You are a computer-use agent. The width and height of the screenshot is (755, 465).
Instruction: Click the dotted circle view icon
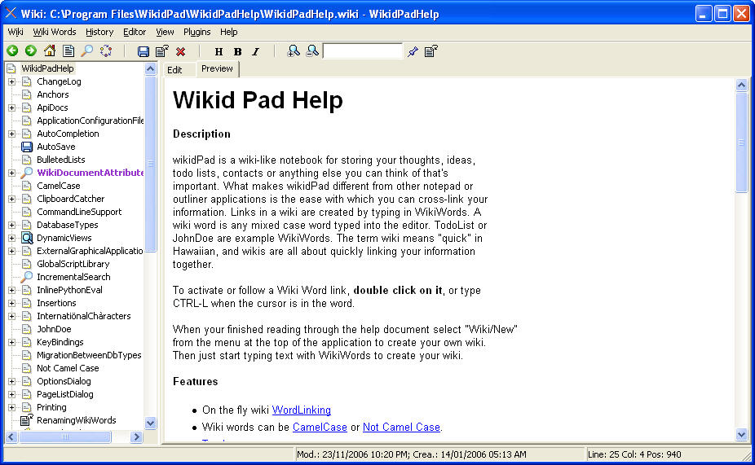106,50
